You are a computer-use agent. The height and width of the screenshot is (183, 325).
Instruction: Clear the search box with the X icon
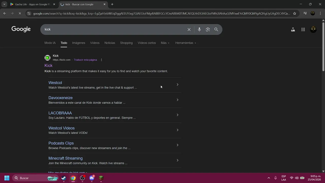tap(189, 29)
